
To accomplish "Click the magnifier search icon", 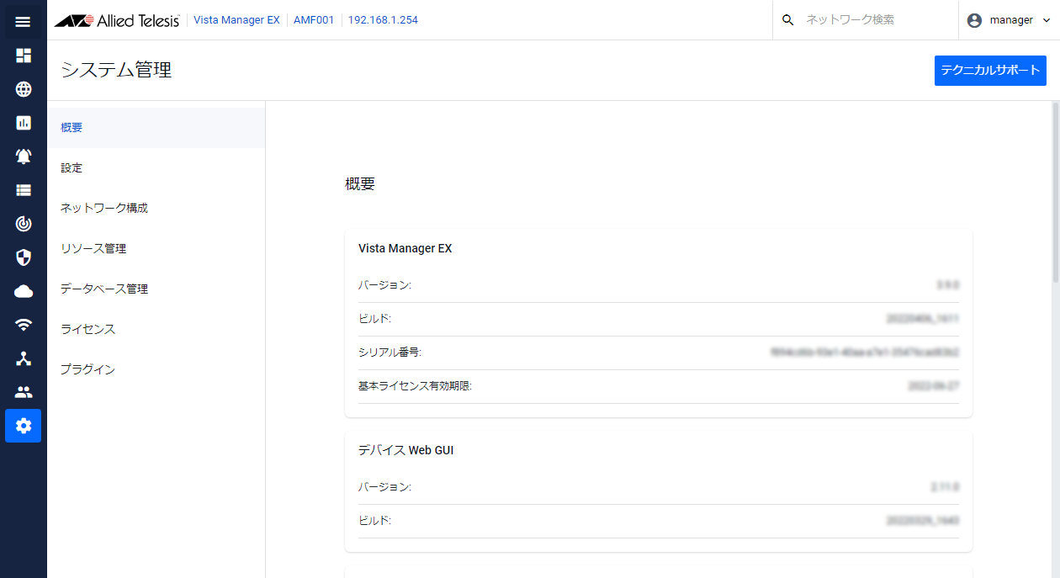I will (787, 20).
